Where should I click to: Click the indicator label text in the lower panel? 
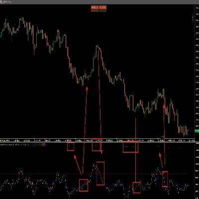click(23, 144)
